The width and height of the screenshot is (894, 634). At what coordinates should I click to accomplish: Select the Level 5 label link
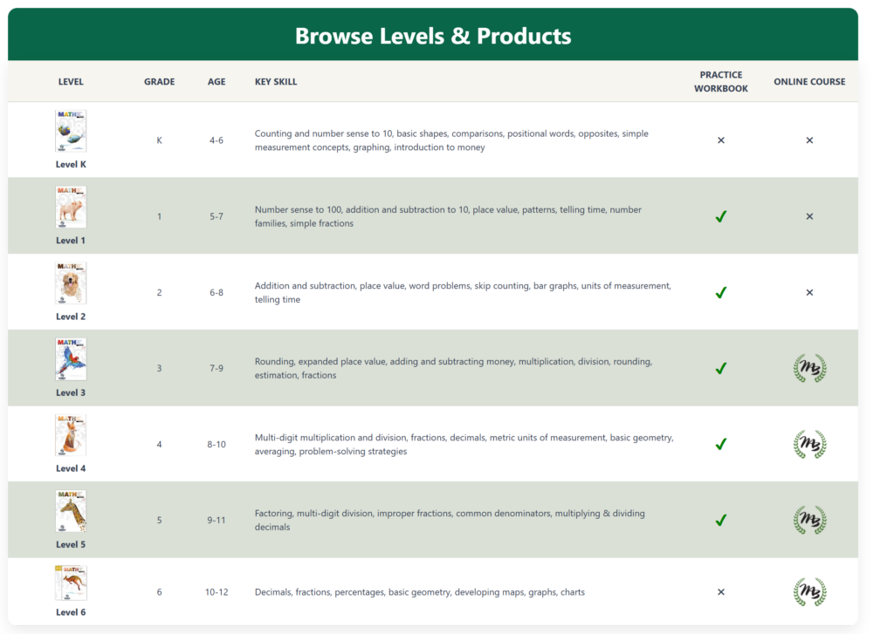coord(71,544)
